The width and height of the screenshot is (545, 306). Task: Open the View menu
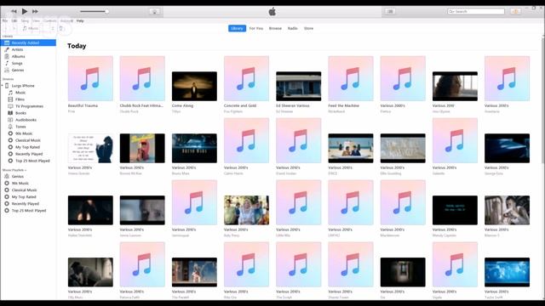click(36, 20)
